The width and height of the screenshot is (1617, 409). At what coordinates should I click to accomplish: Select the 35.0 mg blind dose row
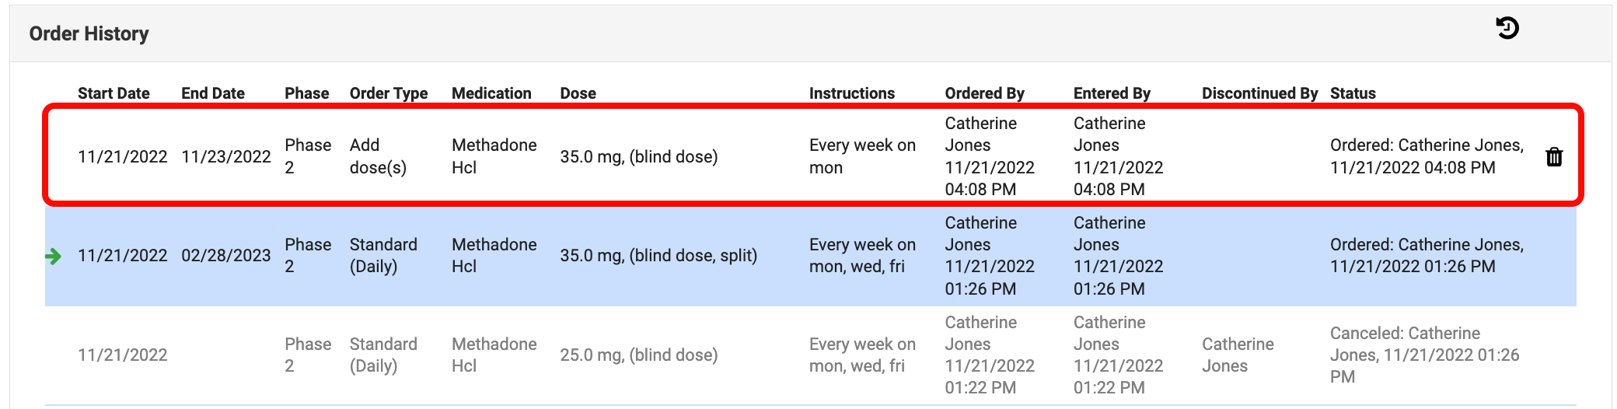638,157
